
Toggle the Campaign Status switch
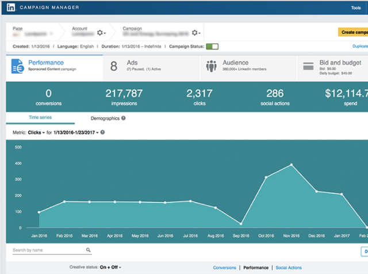click(212, 47)
